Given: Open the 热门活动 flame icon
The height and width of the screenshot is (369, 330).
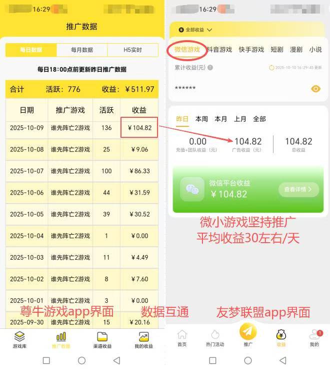Looking at the screenshot, I should (215, 334).
